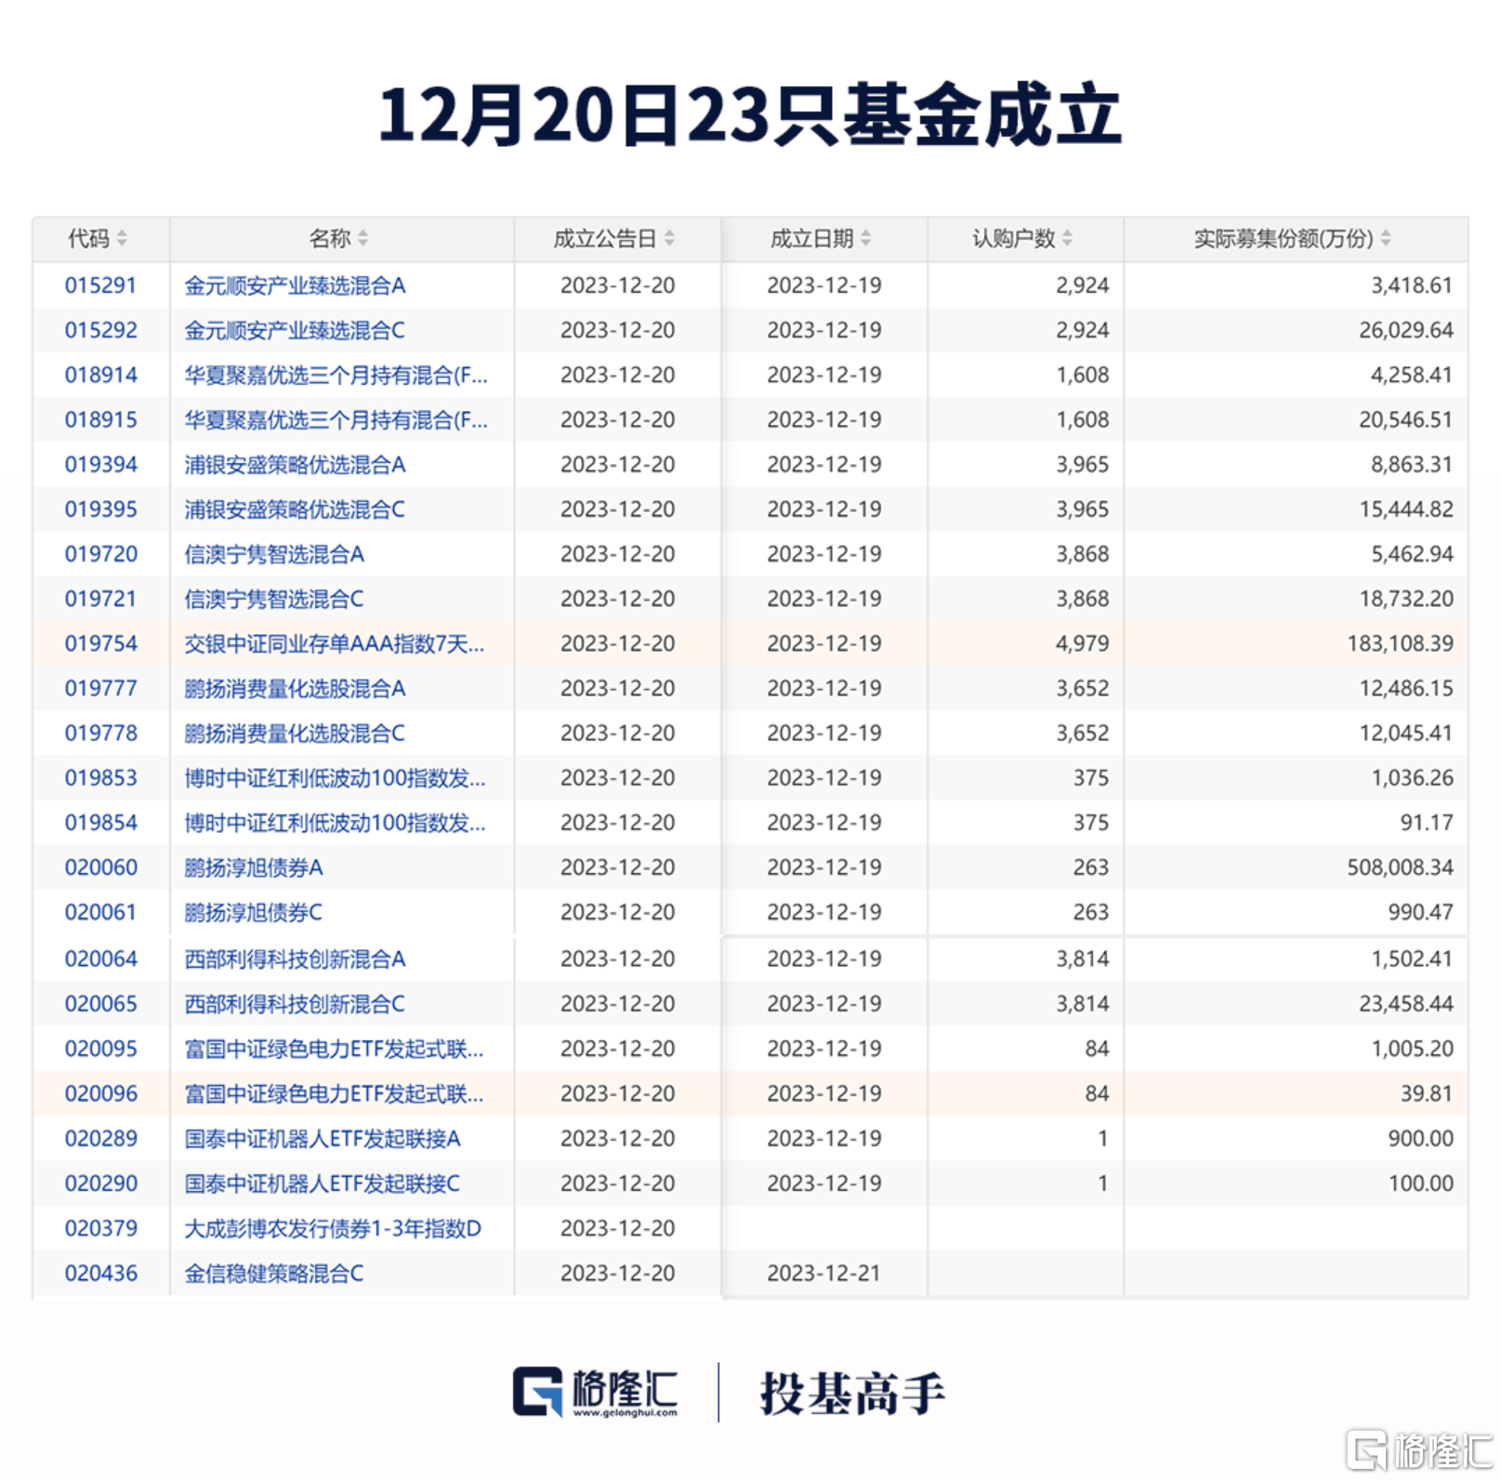Open fund code 020436 link
This screenshot has height=1481, width=1501.
click(100, 1273)
